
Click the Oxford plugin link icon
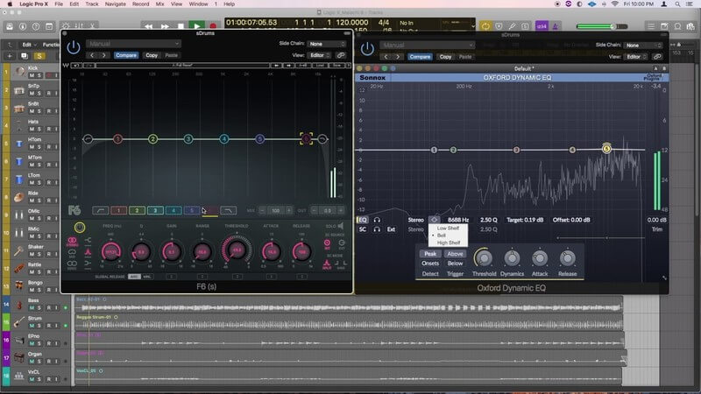[x=657, y=57]
